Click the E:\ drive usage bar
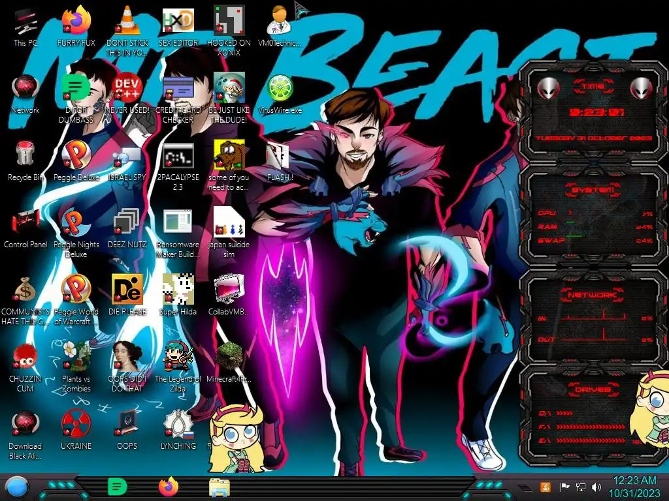 [x=591, y=440]
